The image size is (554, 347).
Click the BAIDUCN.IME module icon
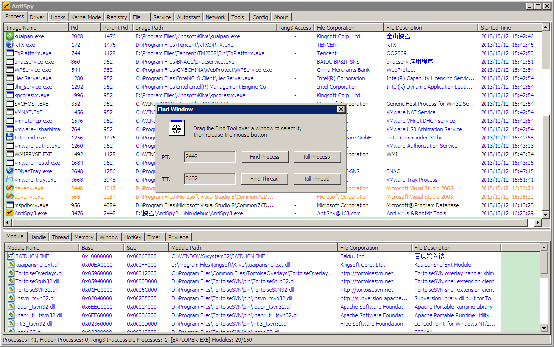tap(11, 256)
